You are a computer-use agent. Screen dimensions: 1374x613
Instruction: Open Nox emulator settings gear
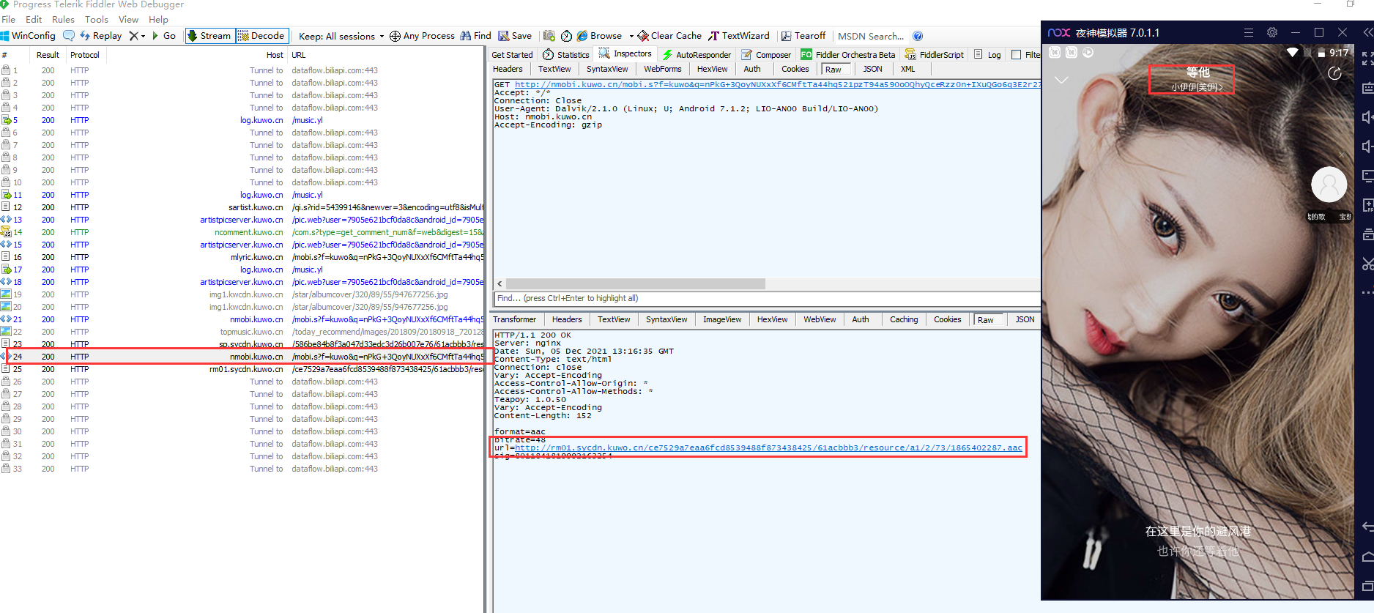(1272, 32)
